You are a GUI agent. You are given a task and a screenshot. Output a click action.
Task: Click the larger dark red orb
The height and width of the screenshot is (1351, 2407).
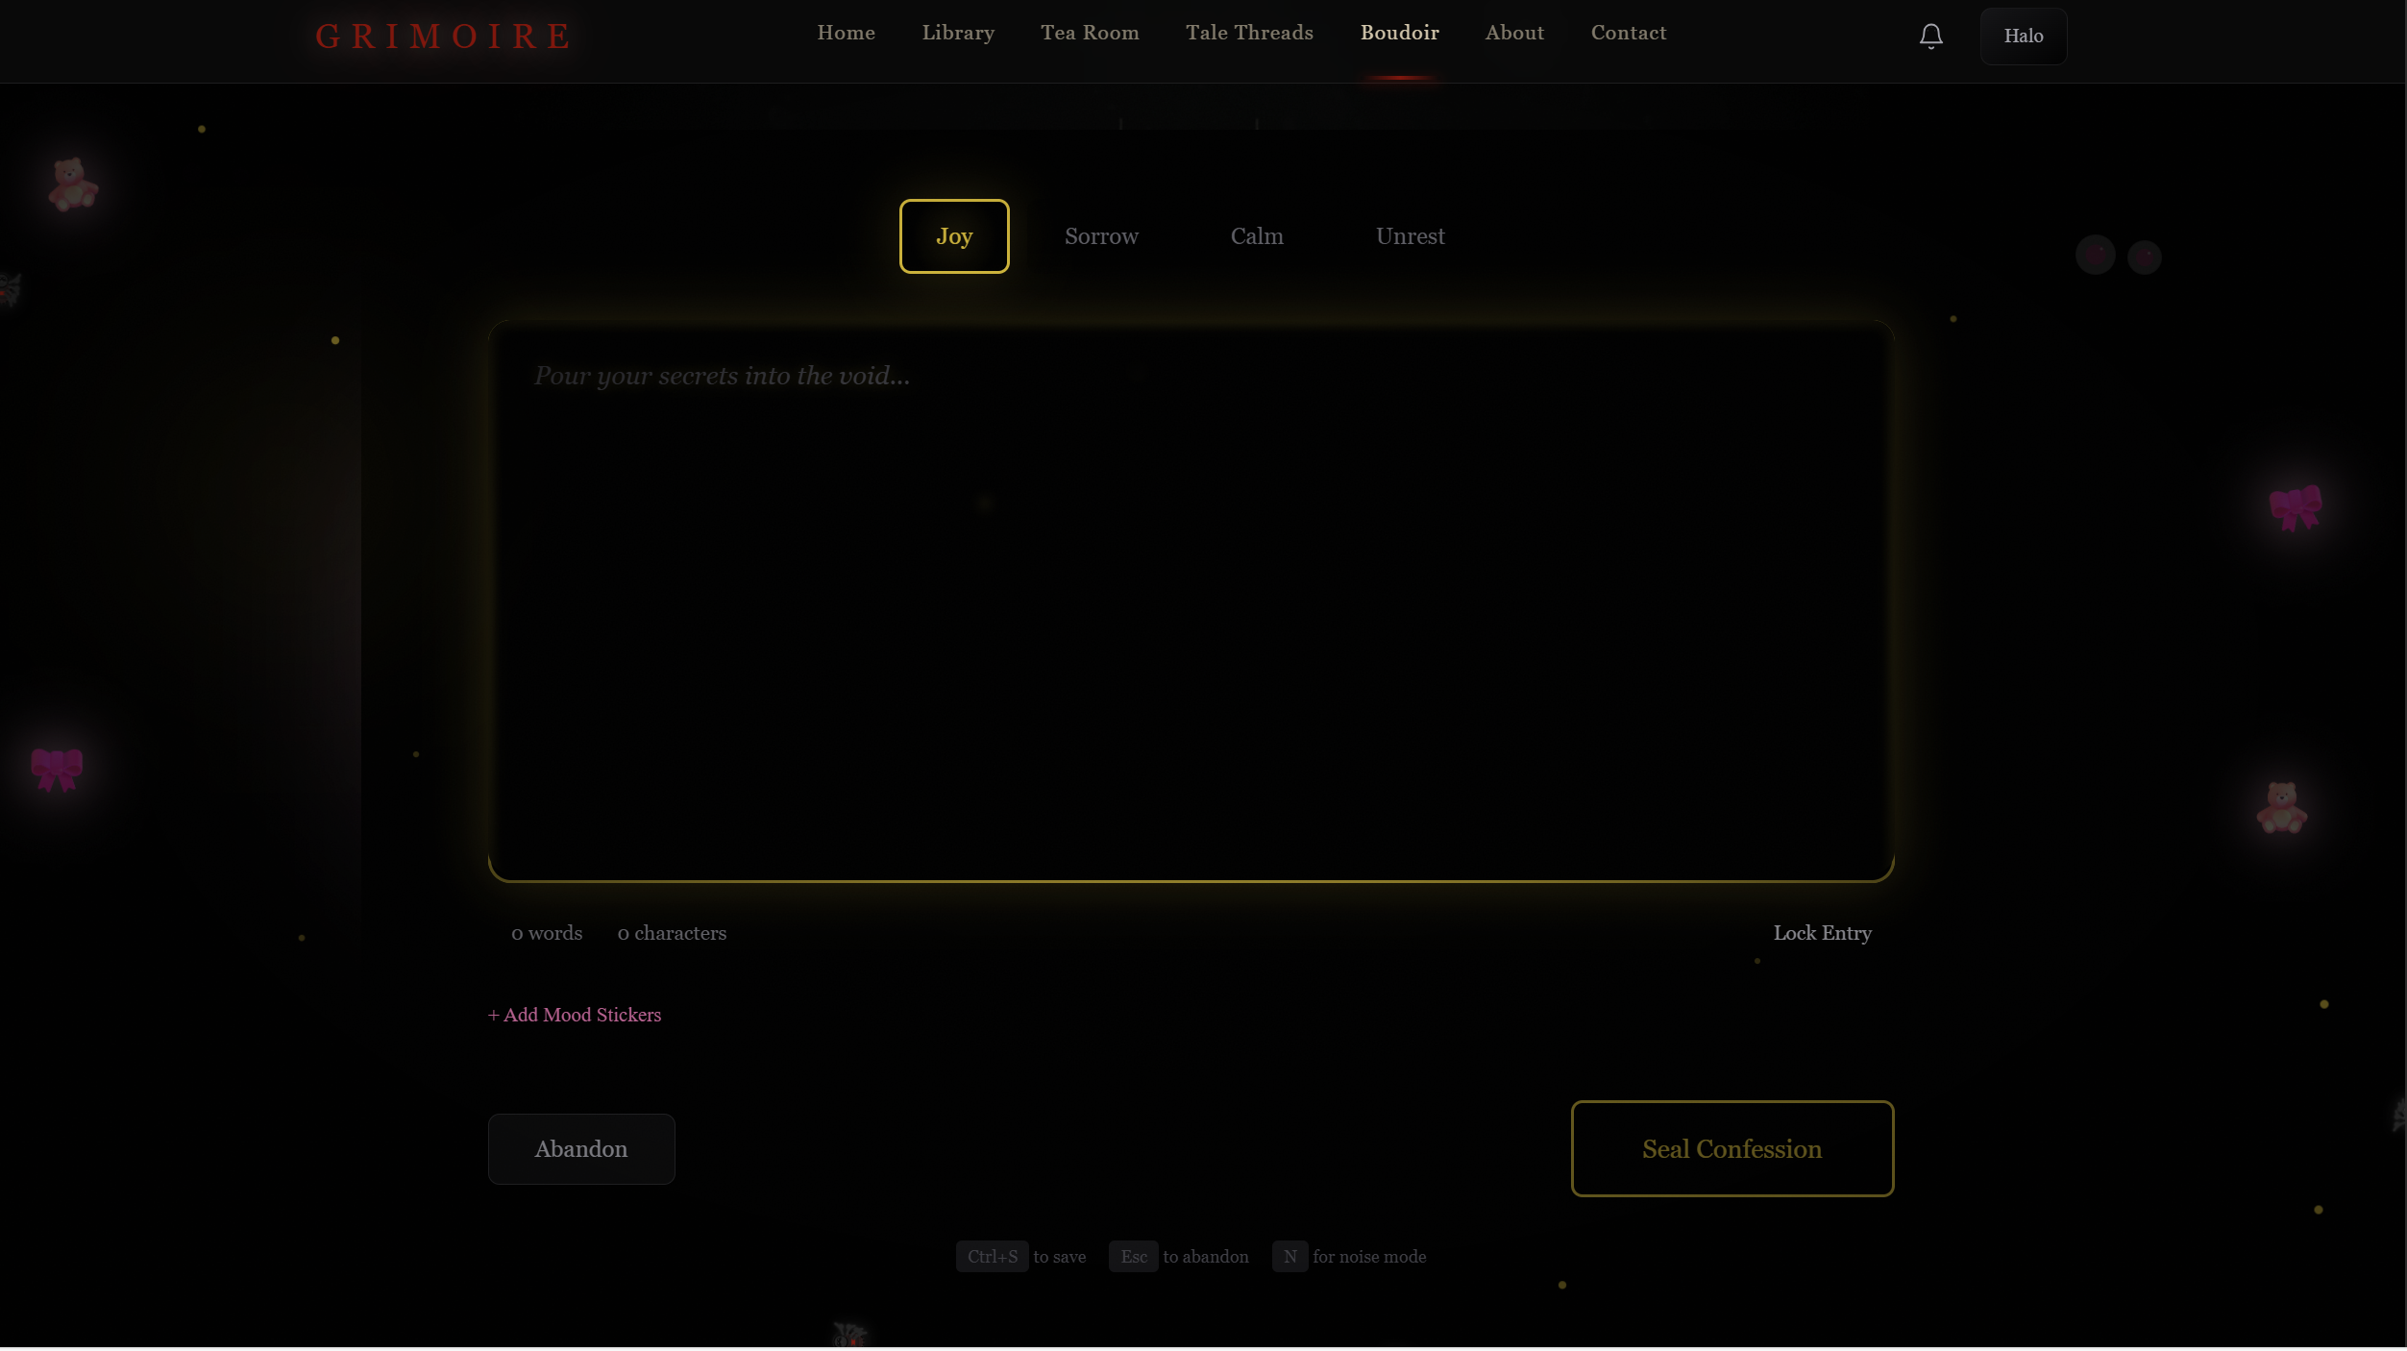2095,256
